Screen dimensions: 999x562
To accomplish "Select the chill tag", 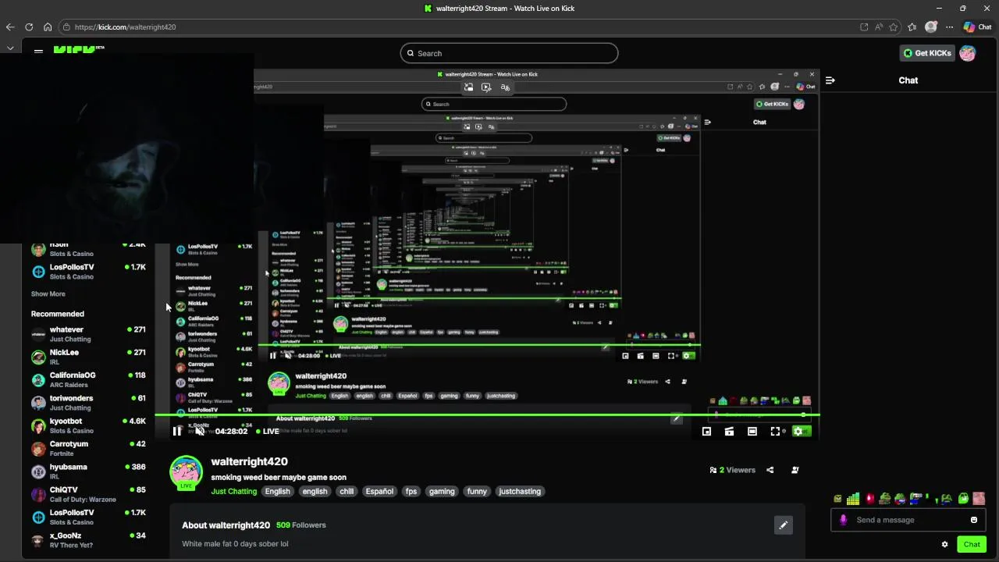I will point(347,491).
